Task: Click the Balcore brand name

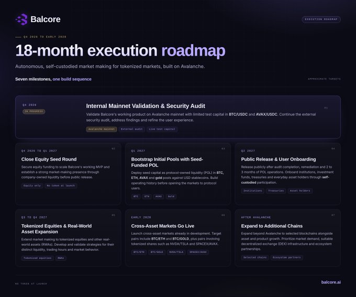Action: pyautogui.click(x=46, y=19)
